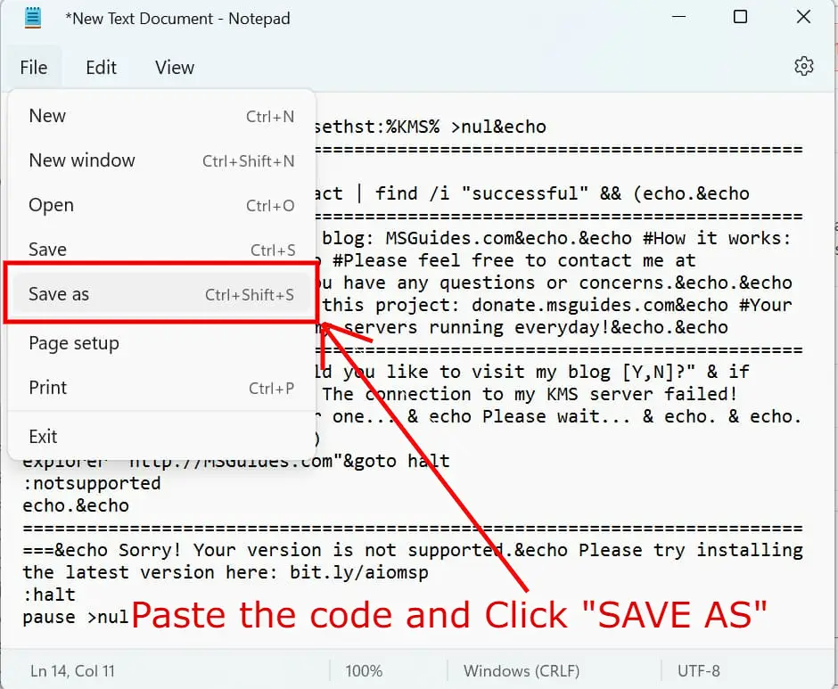Exit Notepad via the File menu
The image size is (838, 689).
[43, 436]
